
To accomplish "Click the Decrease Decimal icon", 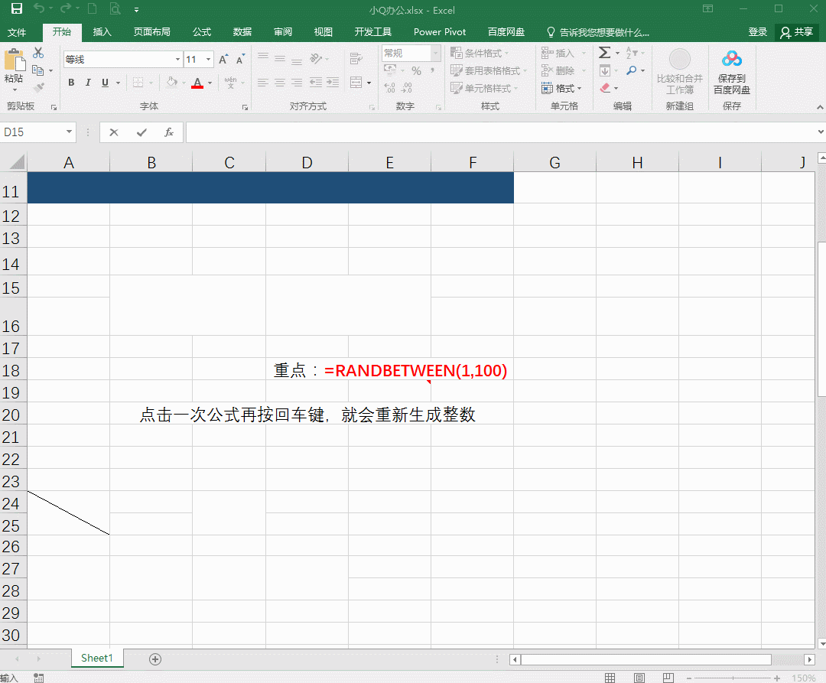I will (407, 88).
